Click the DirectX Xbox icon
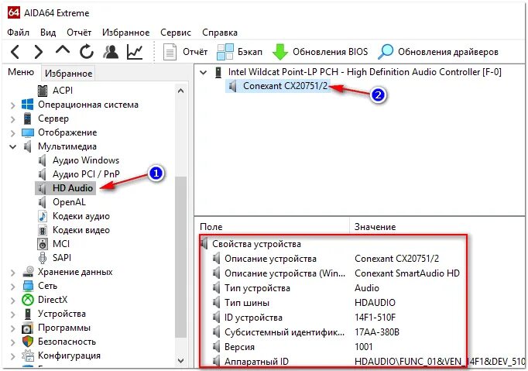 (x=28, y=300)
